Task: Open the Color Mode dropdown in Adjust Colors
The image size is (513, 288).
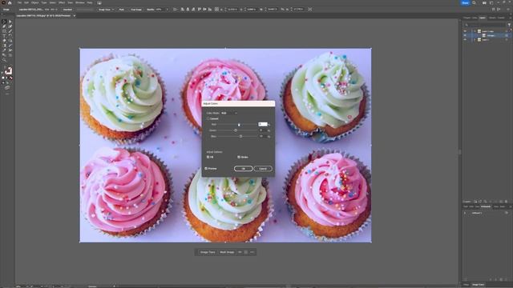Action: pos(229,113)
